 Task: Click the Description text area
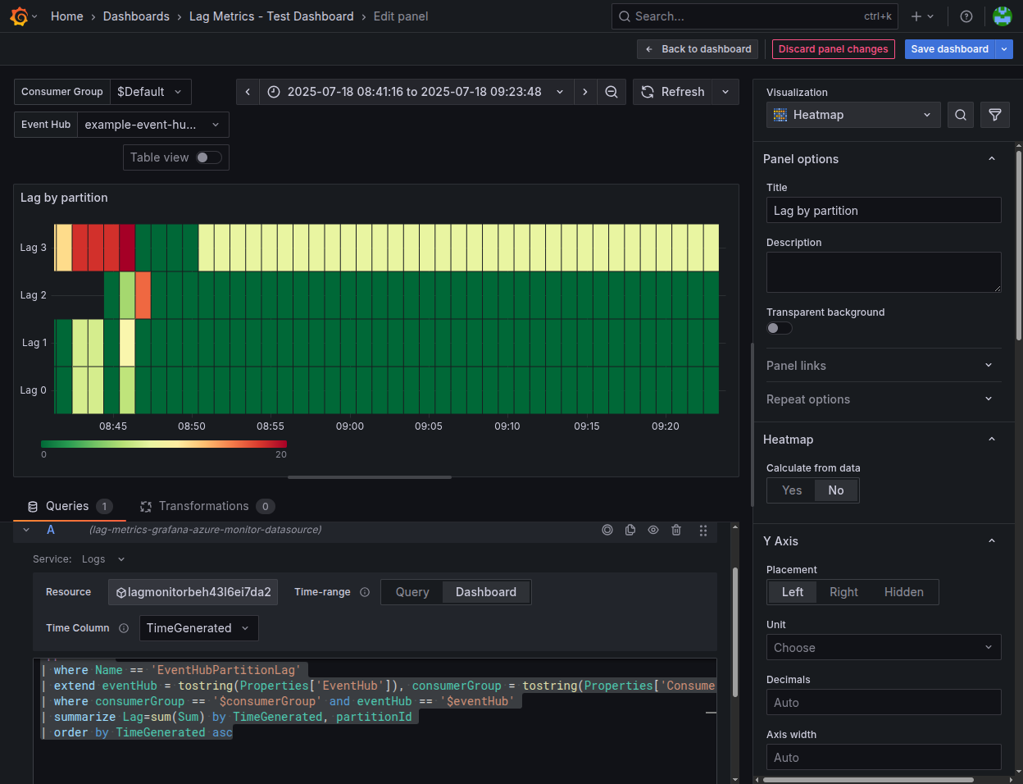click(x=884, y=272)
